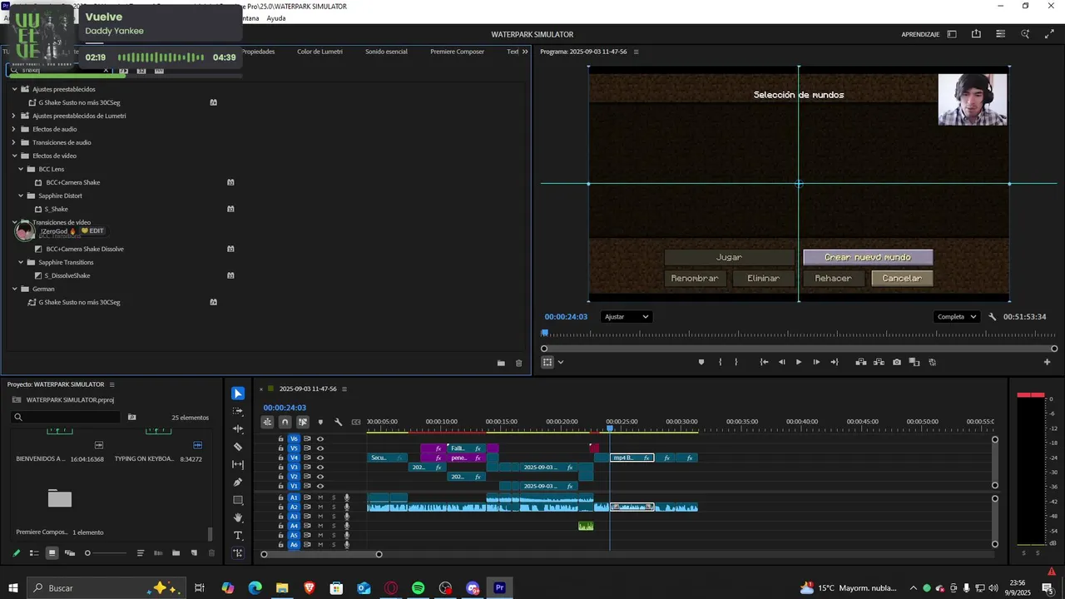Screen dimensions: 1065x599
Task: Expand the Efectos de audio folder
Action: [x=14, y=129]
